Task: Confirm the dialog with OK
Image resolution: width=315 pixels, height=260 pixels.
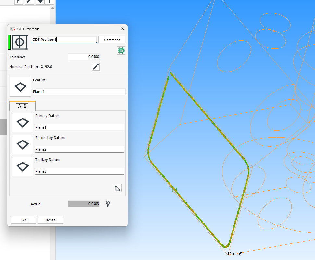Action: click(24, 220)
